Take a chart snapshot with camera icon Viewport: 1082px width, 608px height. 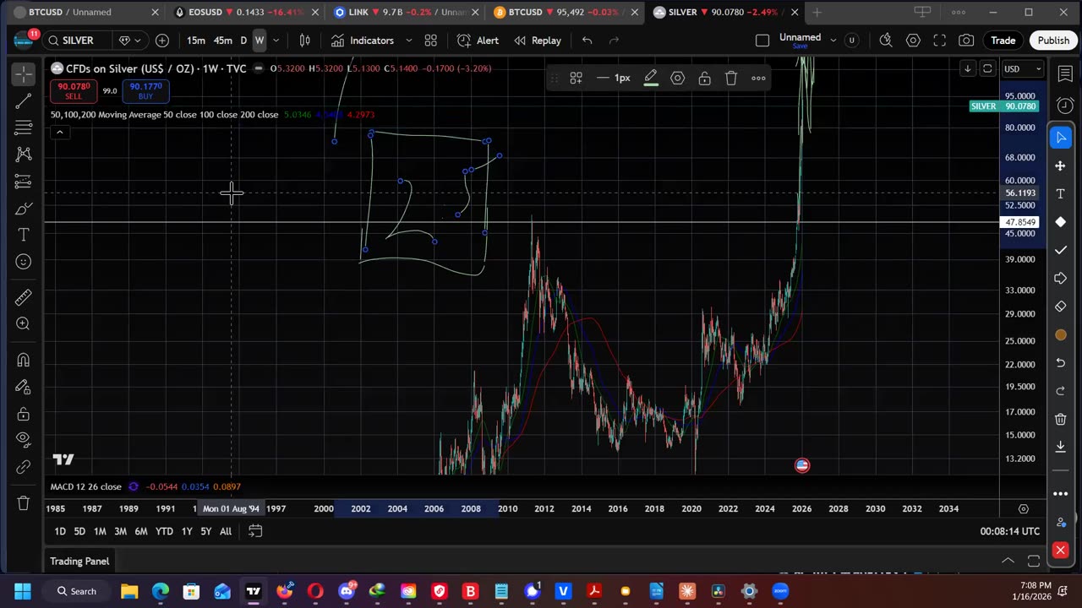966,41
